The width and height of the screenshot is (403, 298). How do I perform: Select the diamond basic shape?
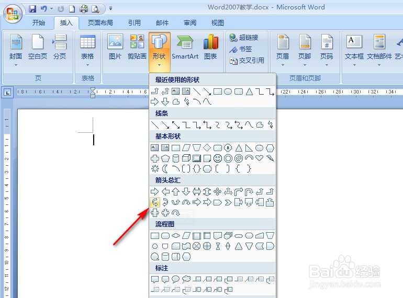207,148
